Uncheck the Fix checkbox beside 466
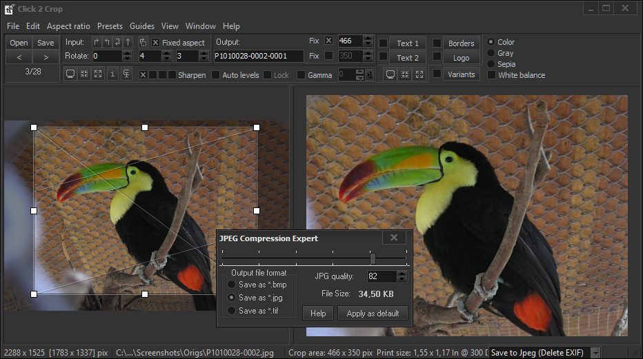 coord(328,41)
